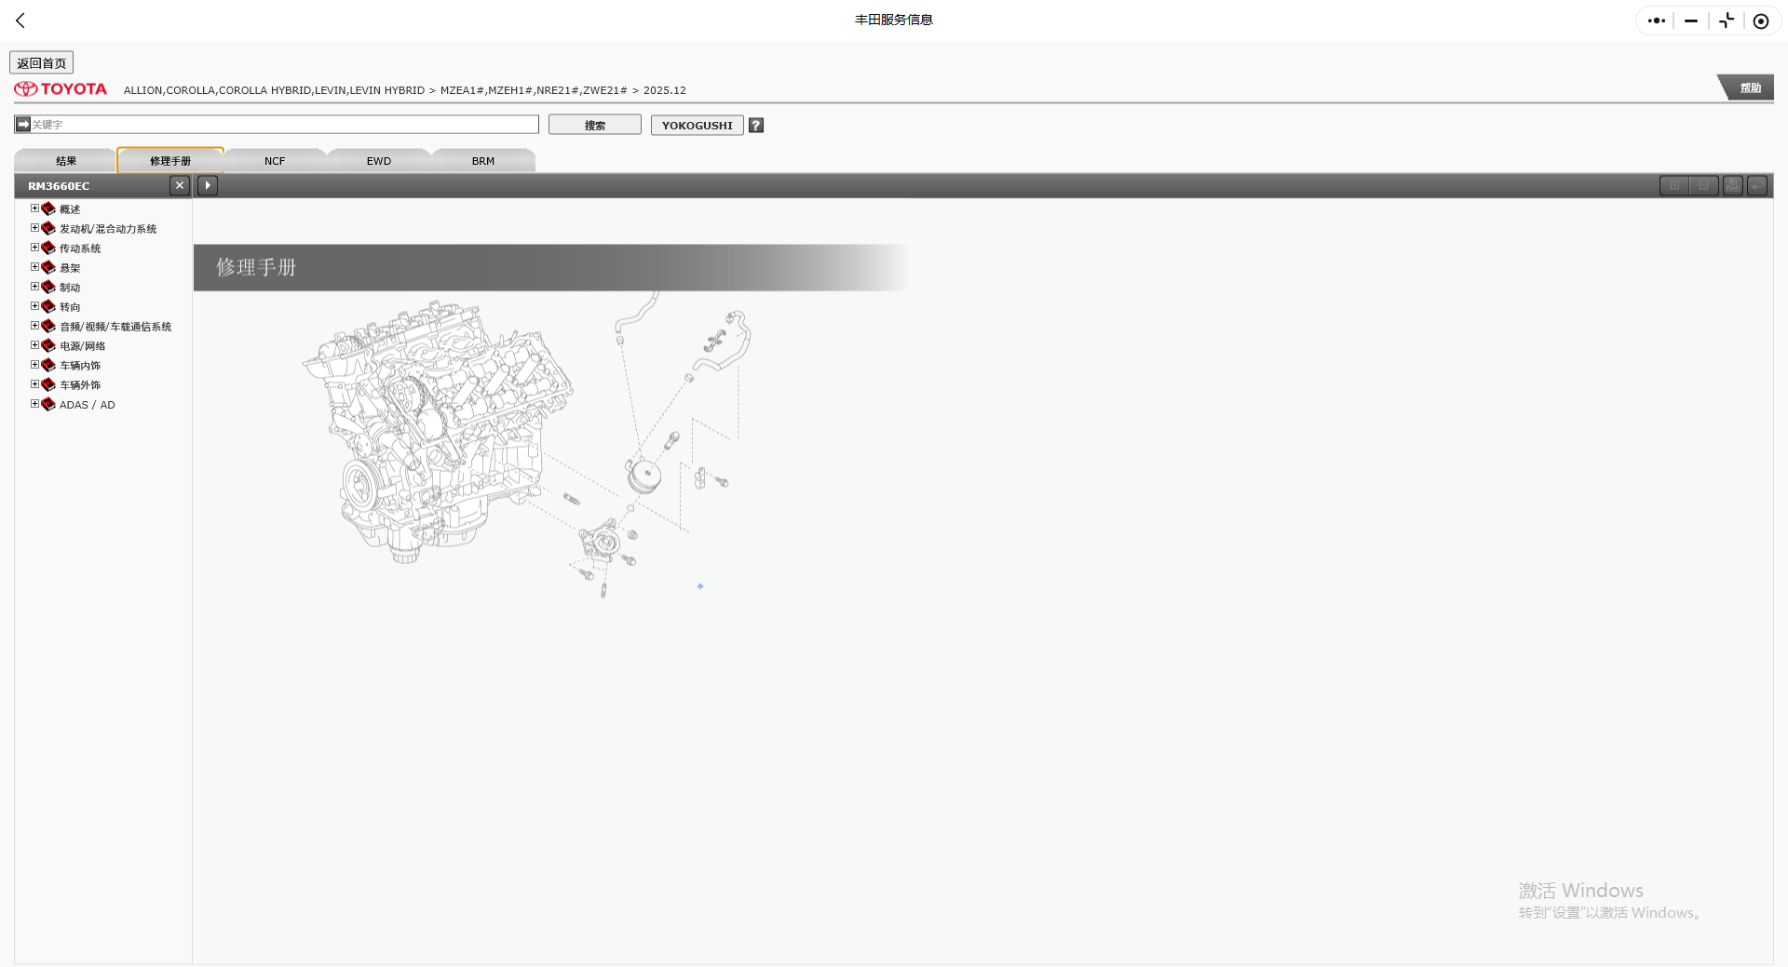The image size is (1788, 967).
Task: Click the print icon in dark toolbar
Action: [1733, 186]
